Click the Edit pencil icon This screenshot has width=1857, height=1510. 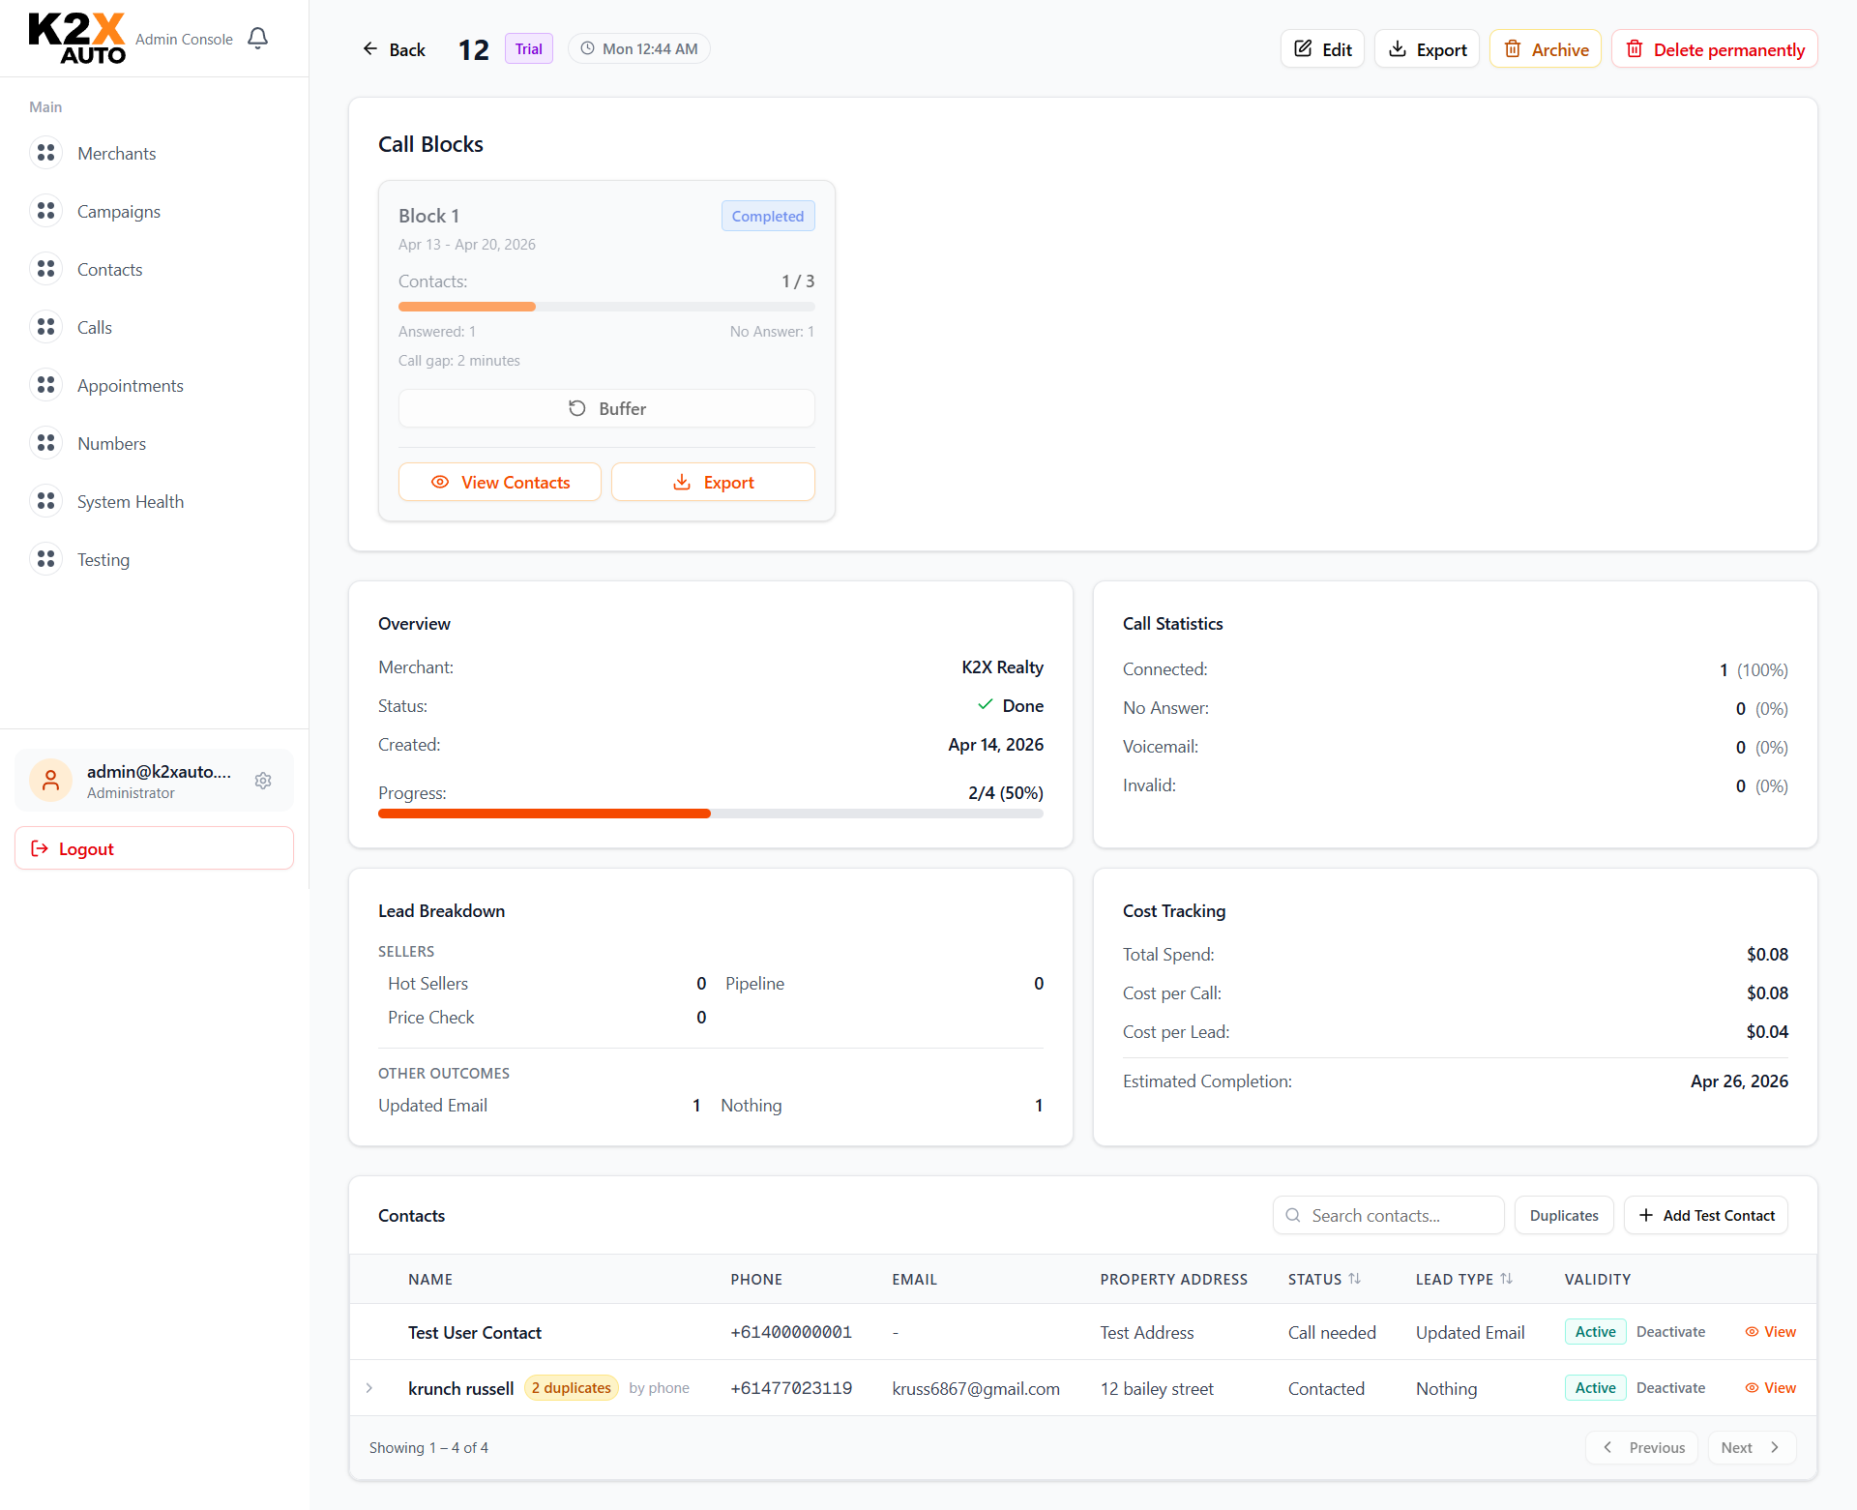pyautogui.click(x=1303, y=48)
